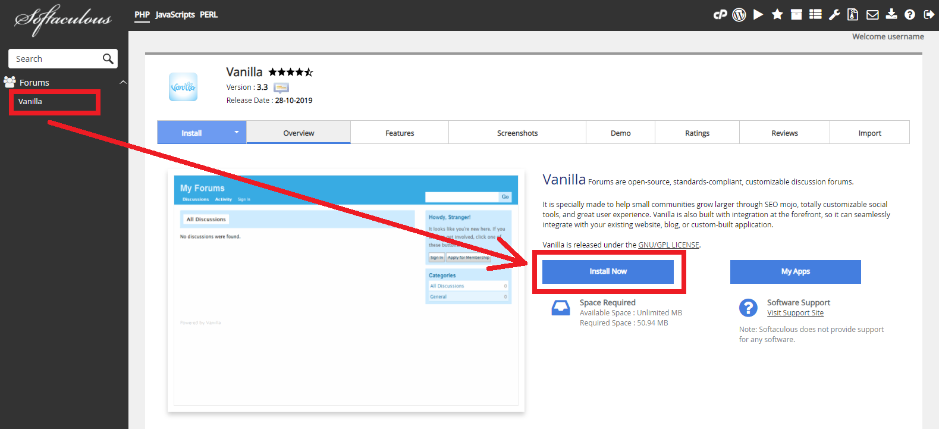Switch to the Overview tab
This screenshot has height=429, width=939.
(299, 133)
